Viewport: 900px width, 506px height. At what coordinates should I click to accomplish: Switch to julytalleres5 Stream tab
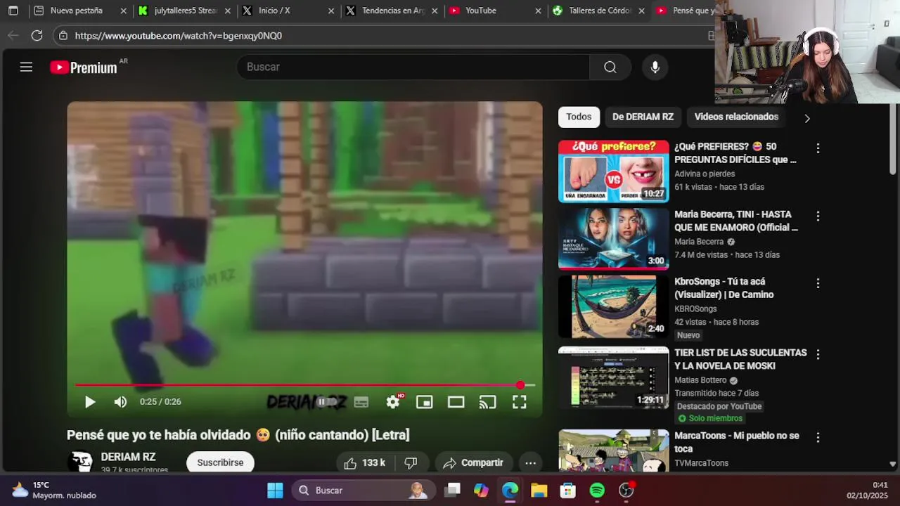pos(186,11)
